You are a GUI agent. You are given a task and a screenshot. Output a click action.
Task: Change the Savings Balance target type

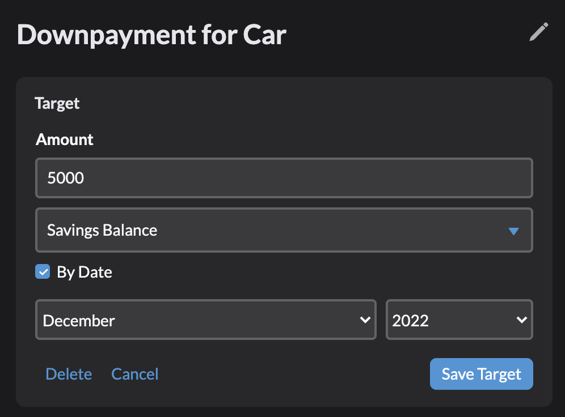click(284, 231)
